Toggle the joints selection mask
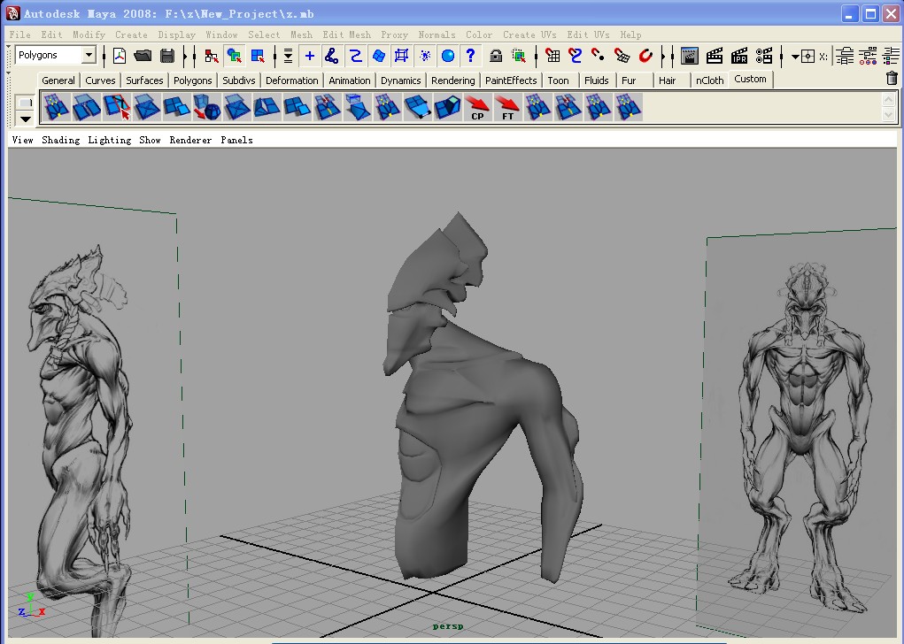Viewport: 904px width, 644px height. click(332, 56)
